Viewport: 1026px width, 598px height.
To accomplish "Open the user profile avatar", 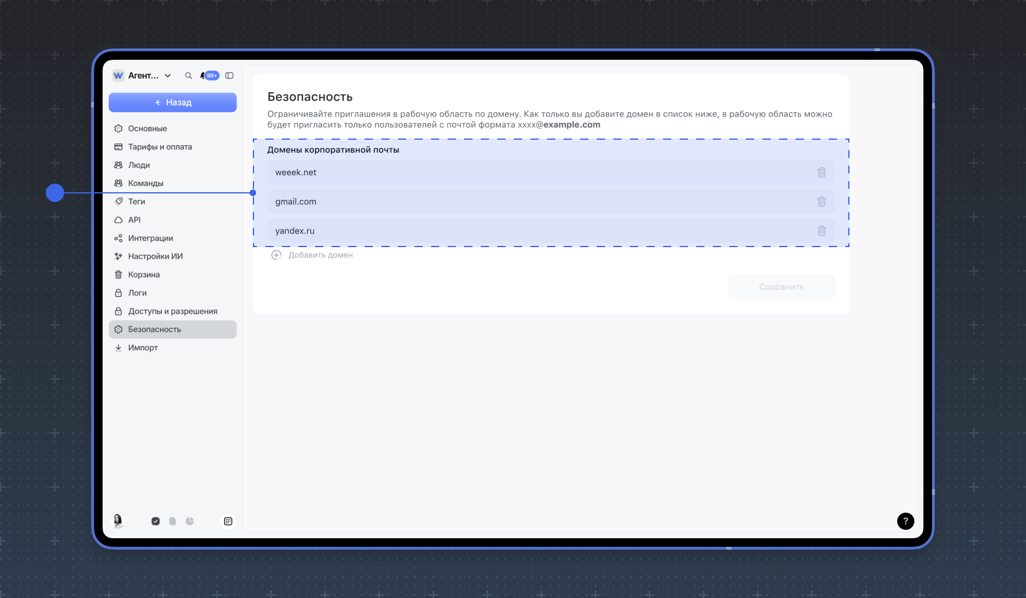I will pos(118,521).
